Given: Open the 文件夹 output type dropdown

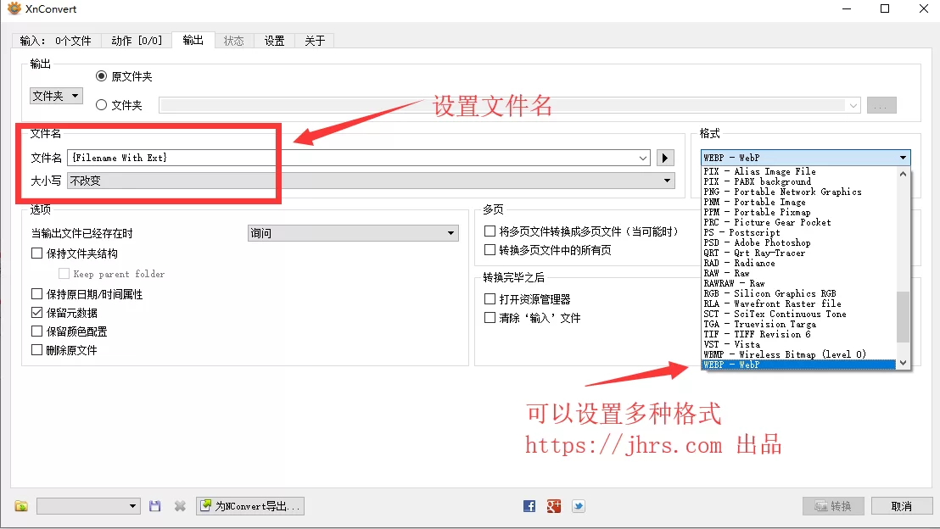Looking at the screenshot, I should tap(56, 96).
